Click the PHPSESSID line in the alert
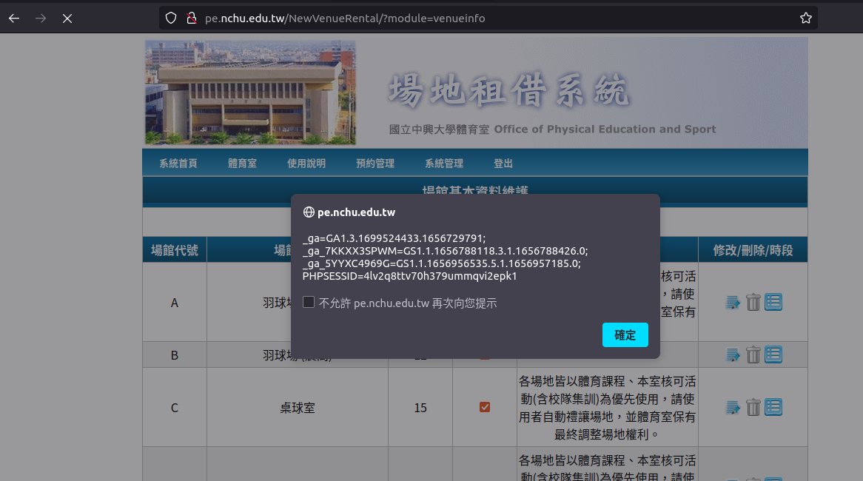 [409, 276]
